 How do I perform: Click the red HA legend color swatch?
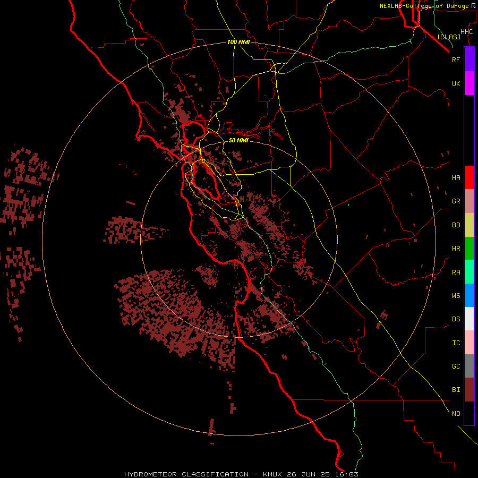(x=469, y=177)
